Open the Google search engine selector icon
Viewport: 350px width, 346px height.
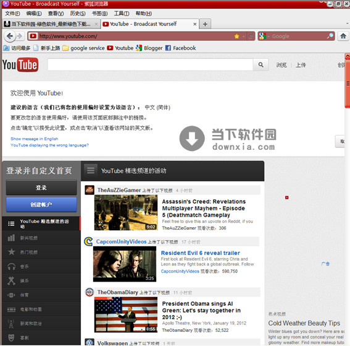[x=263, y=36]
